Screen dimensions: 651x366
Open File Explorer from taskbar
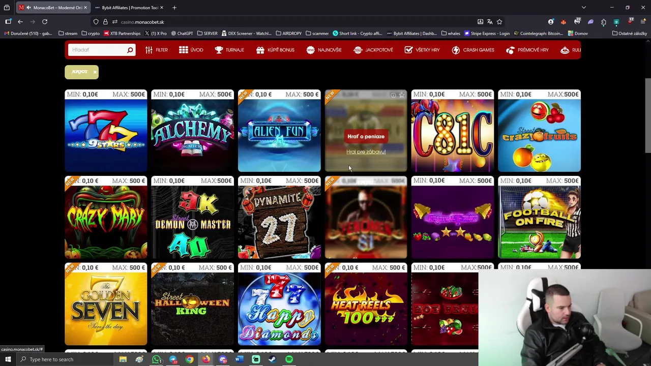tap(123, 359)
